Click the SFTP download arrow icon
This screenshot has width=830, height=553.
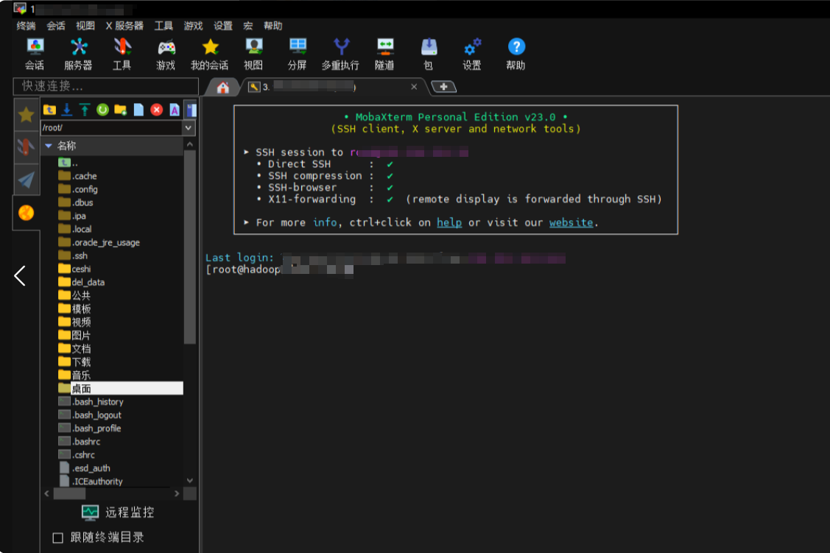(x=67, y=110)
